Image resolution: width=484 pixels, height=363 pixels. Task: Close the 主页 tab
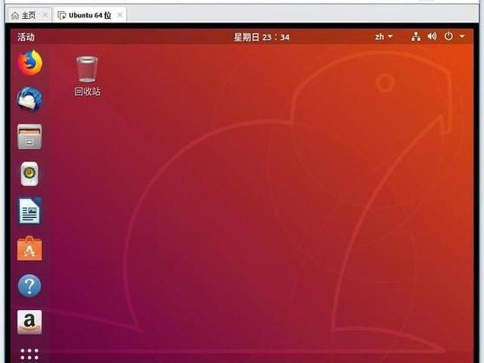pyautogui.click(x=45, y=15)
